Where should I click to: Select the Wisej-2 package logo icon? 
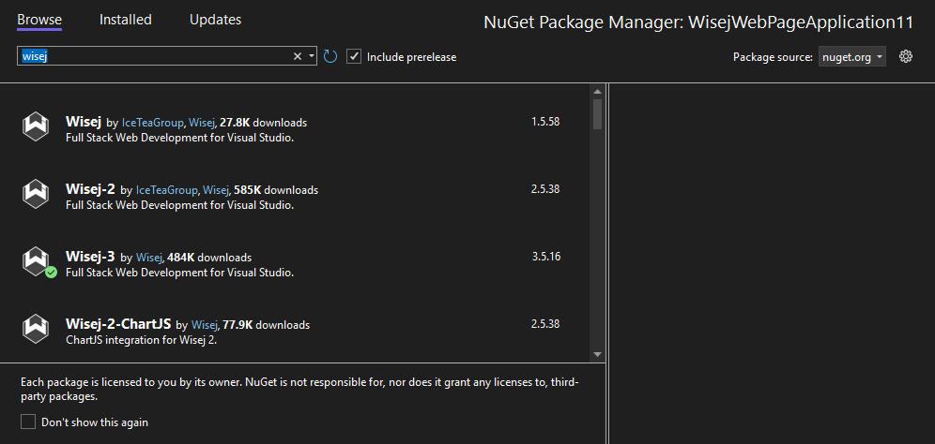tap(35, 194)
